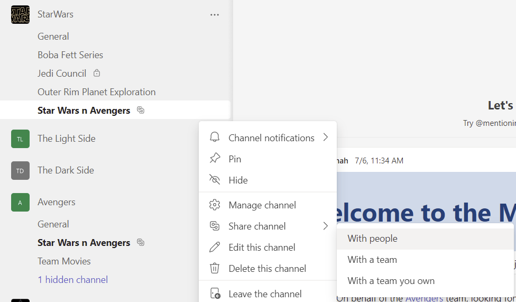The width and height of the screenshot is (516, 302).
Task: Hide the channel via Hide option
Action: pos(238,180)
